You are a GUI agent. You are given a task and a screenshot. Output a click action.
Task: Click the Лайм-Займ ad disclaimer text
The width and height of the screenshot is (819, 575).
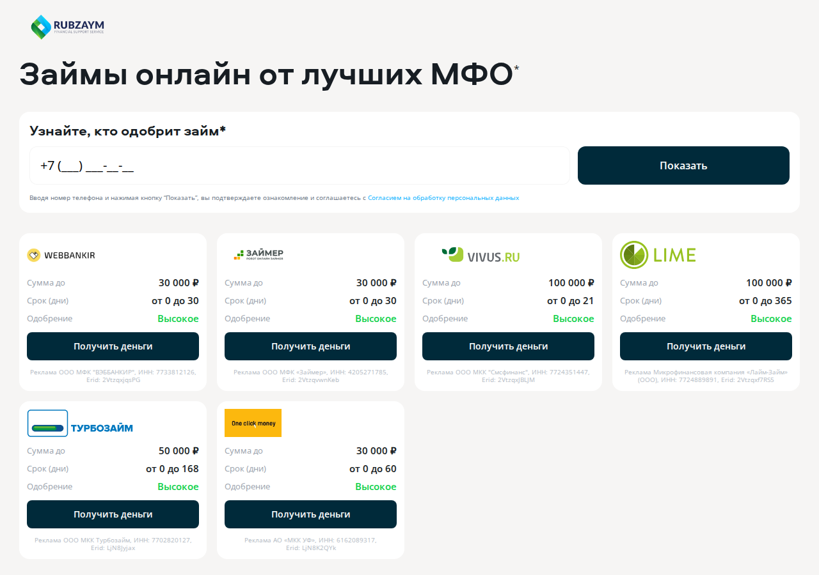click(x=706, y=376)
